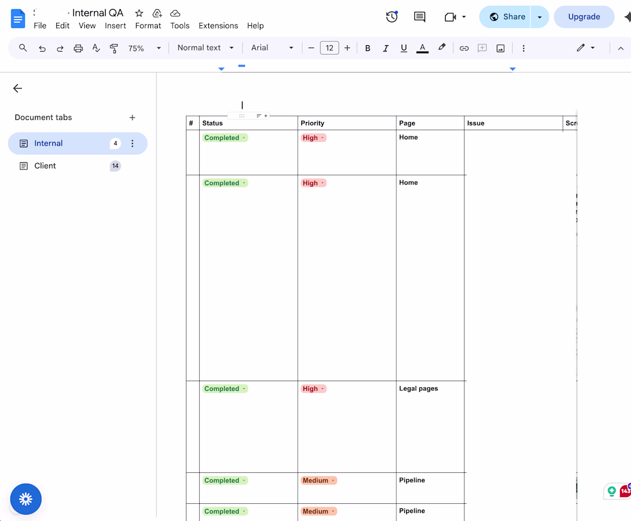Screen dimensions: 631x521
Task: Open version history clock icon
Action: pyautogui.click(x=392, y=17)
